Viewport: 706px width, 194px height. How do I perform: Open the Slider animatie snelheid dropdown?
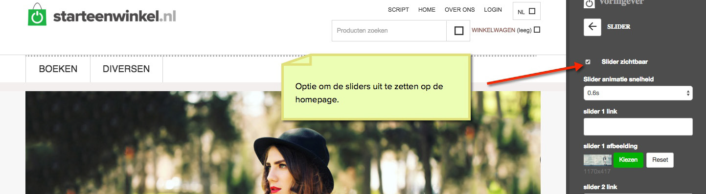638,93
